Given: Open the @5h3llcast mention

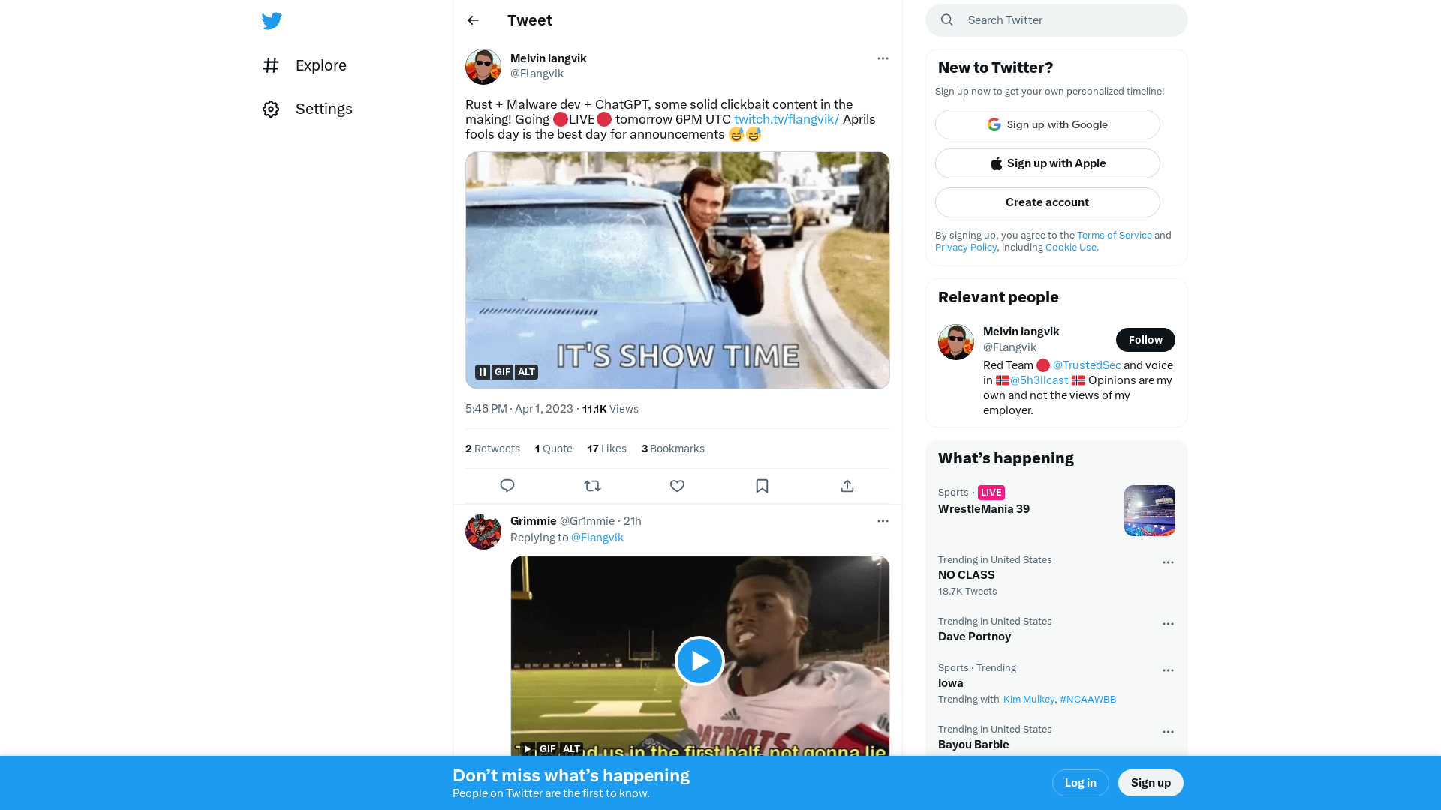Looking at the screenshot, I should click(x=1039, y=380).
